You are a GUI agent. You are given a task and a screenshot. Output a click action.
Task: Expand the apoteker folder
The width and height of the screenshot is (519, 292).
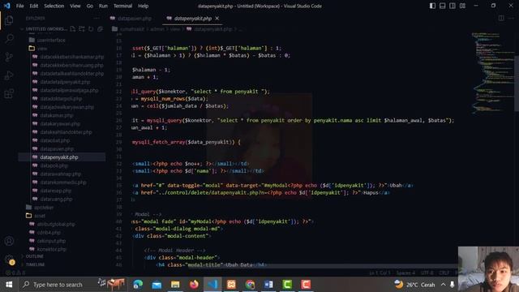(x=44, y=208)
